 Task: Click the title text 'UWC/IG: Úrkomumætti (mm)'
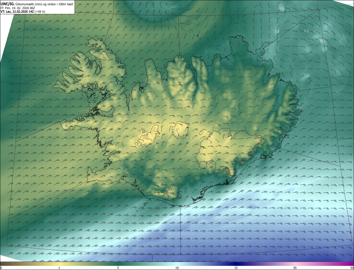click(x=22, y=4)
